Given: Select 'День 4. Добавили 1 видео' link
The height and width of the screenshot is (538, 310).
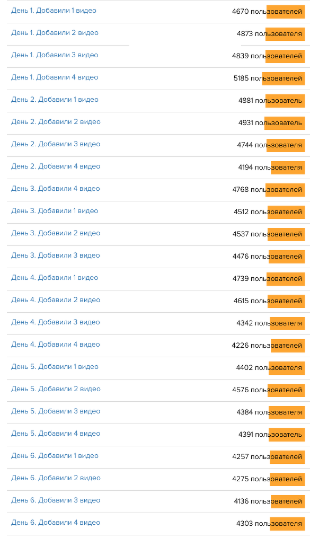Looking at the screenshot, I should (x=55, y=278).
